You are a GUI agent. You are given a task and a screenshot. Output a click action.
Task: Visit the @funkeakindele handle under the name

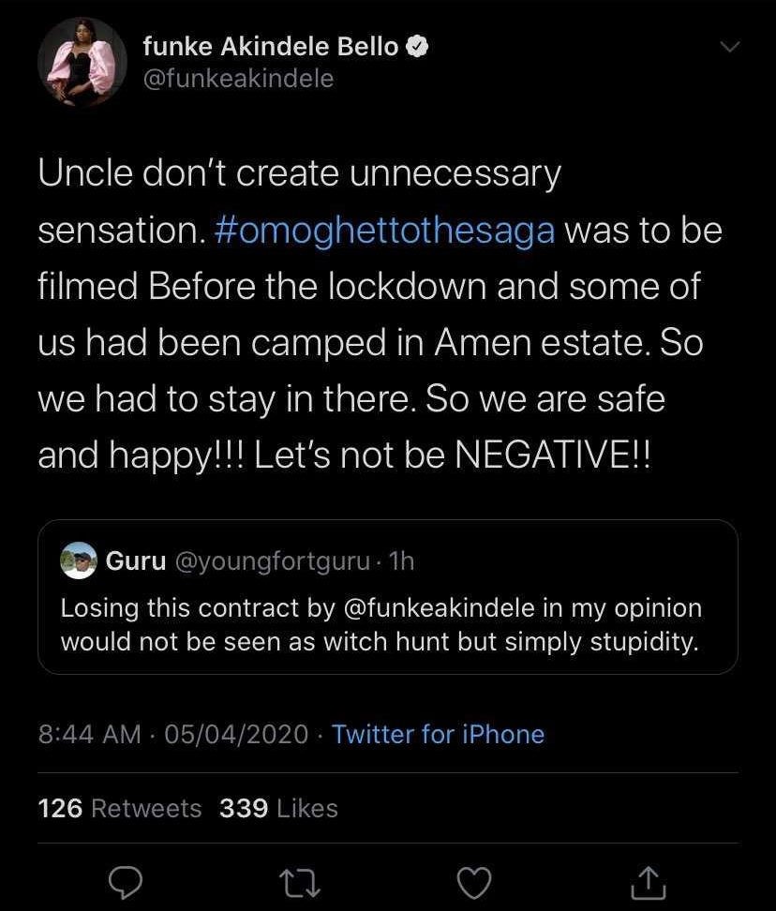click(238, 79)
